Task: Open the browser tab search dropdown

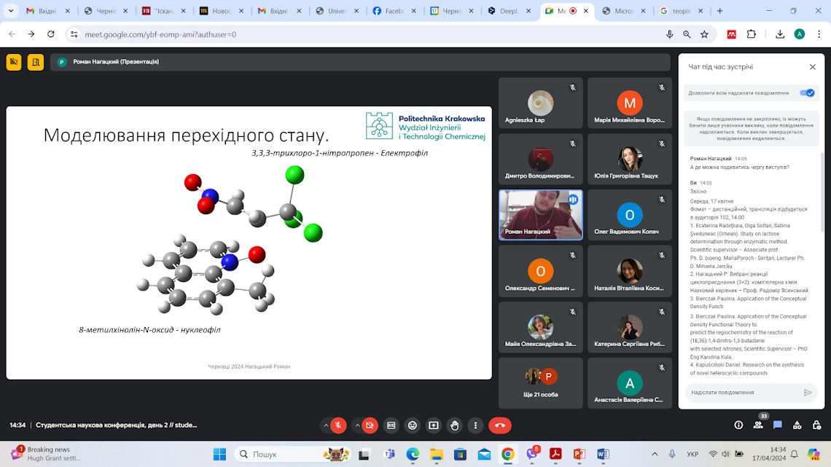Action: pyautogui.click(x=11, y=11)
